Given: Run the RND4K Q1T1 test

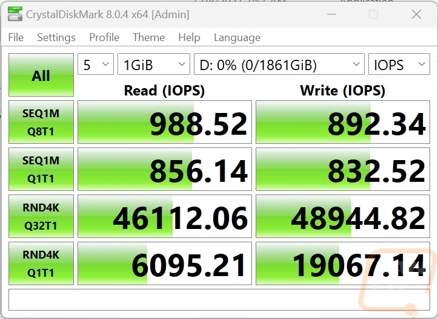Looking at the screenshot, I should (41, 263).
